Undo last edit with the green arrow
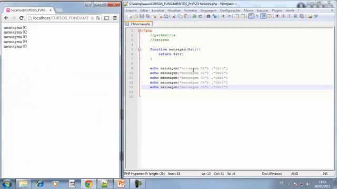The image size is (337, 189). (194, 16)
